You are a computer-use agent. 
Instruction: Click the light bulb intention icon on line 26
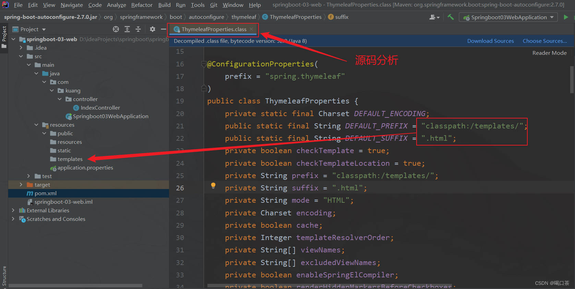coord(213,186)
